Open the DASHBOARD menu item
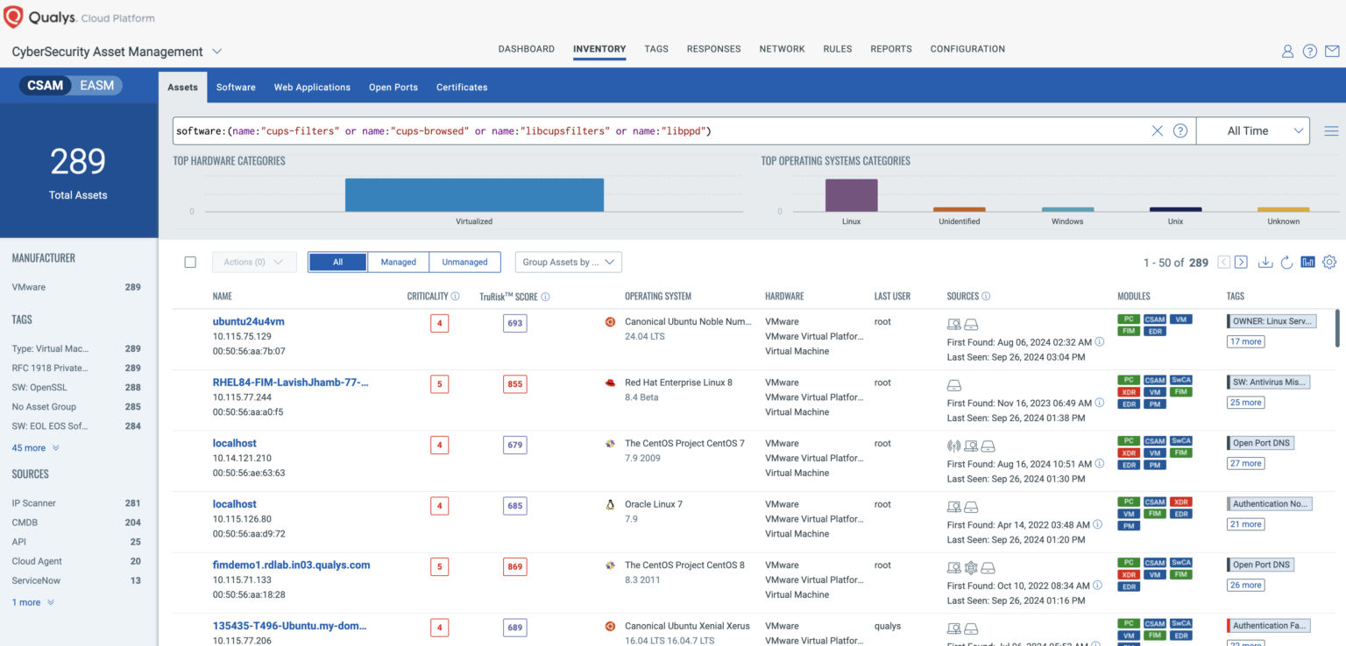Image resolution: width=1346 pixels, height=646 pixels. pyautogui.click(x=526, y=49)
